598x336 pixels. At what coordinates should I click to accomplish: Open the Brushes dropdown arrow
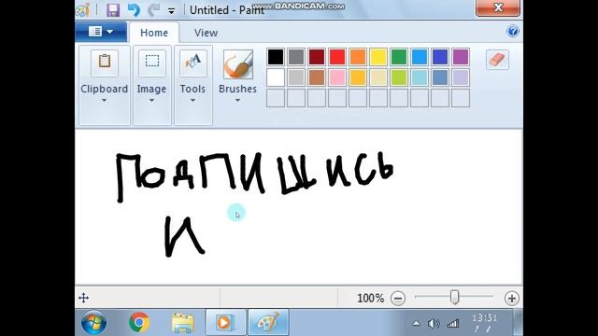pos(237,101)
